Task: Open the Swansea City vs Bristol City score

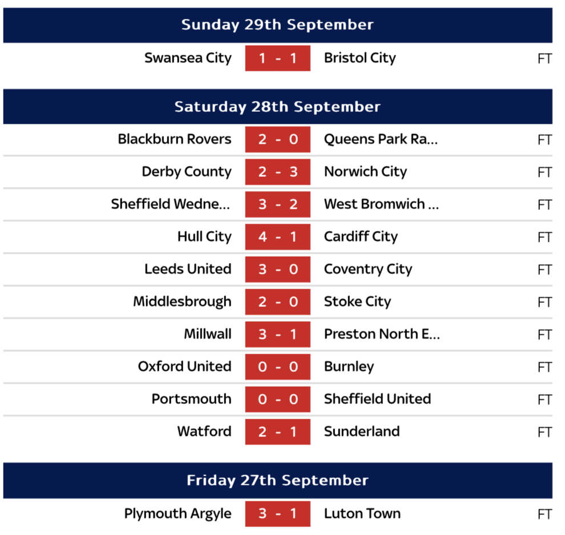Action: (x=277, y=58)
